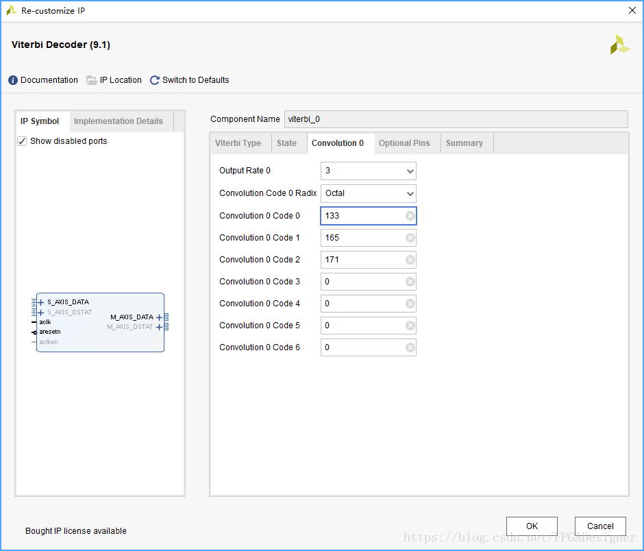This screenshot has width=644, height=551.
Task: Switch to Implementation Details tab
Action: click(x=119, y=121)
